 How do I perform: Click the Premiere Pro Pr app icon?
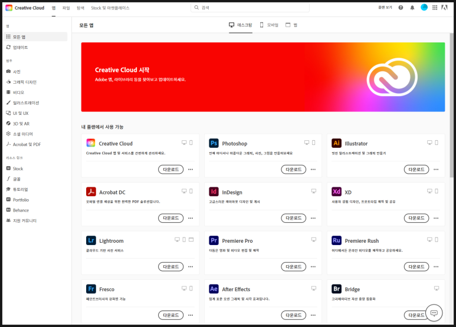[214, 240]
